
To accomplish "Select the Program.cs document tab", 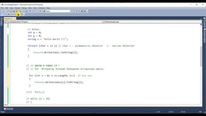I will [9, 19].
